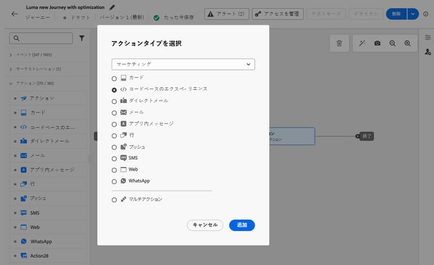This screenshot has width=434, height=265.
Task: Select the カード radio button
Action: [114, 79]
